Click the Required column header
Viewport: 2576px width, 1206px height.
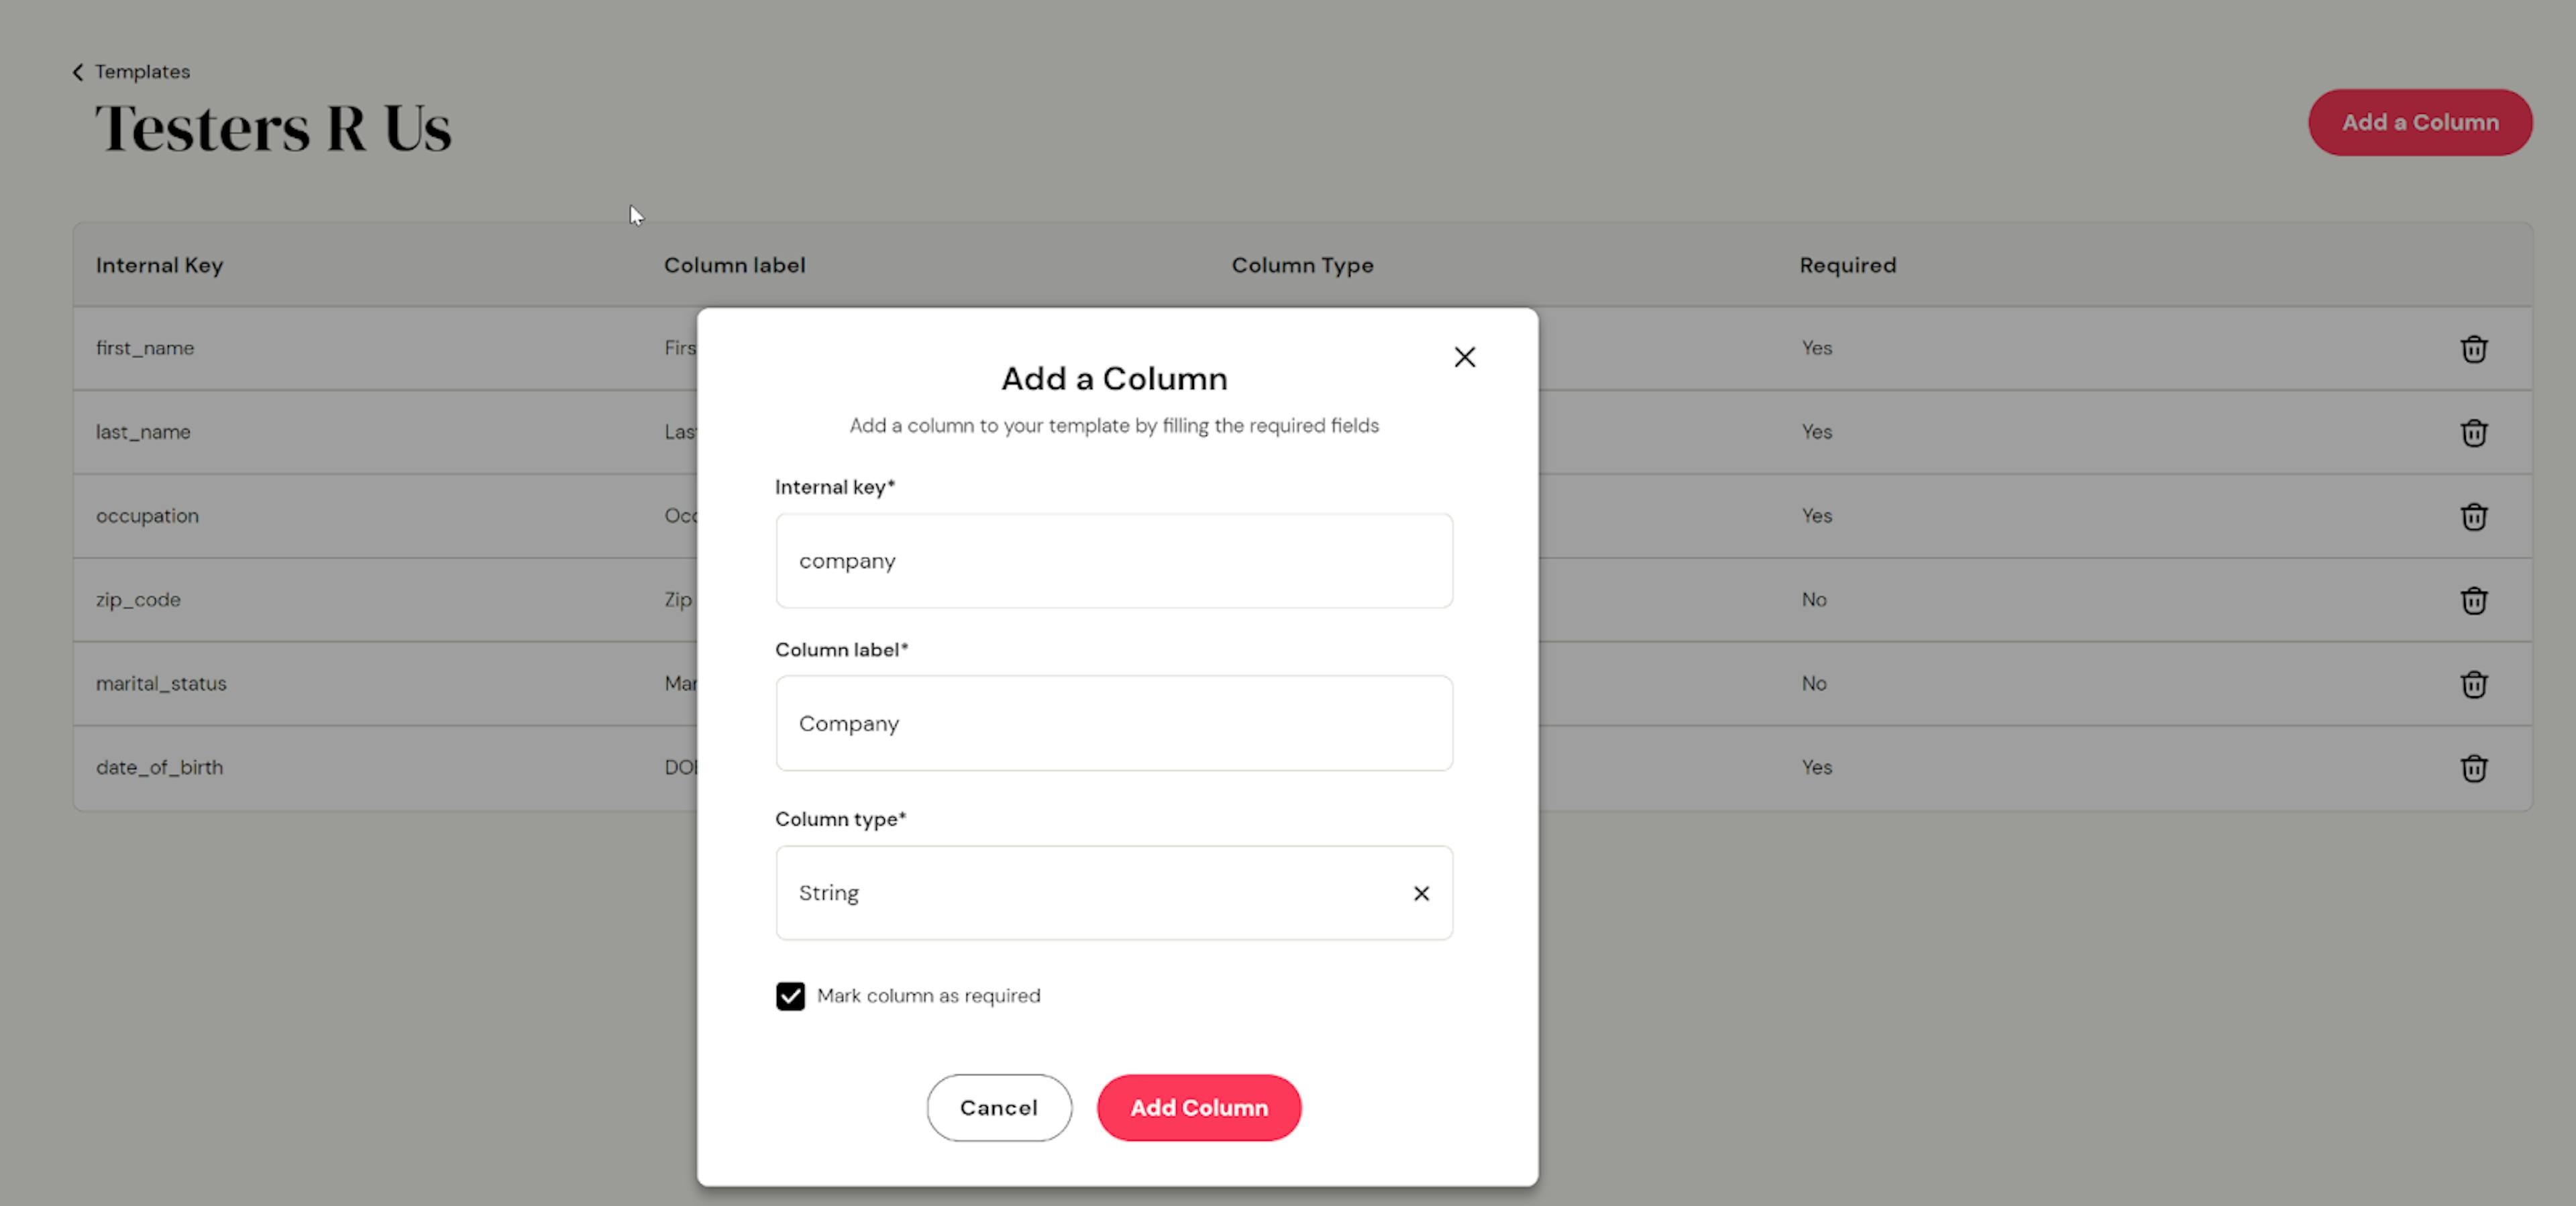[x=1847, y=265]
